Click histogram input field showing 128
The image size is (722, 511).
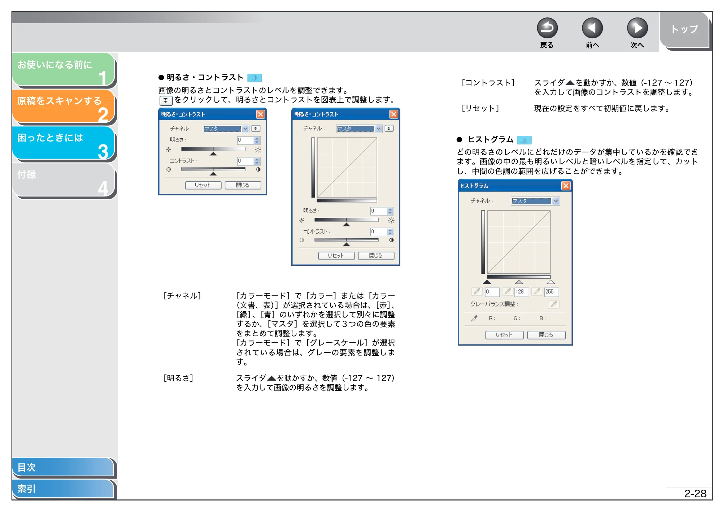pos(522,292)
